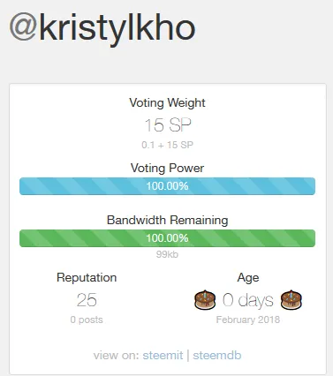Click the Age label
Image resolution: width=333 pixels, height=376 pixels.
tap(248, 278)
